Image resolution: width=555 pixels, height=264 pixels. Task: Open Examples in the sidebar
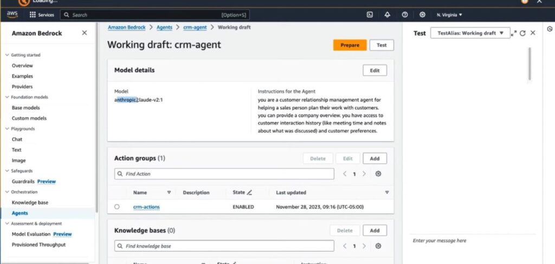22,76
